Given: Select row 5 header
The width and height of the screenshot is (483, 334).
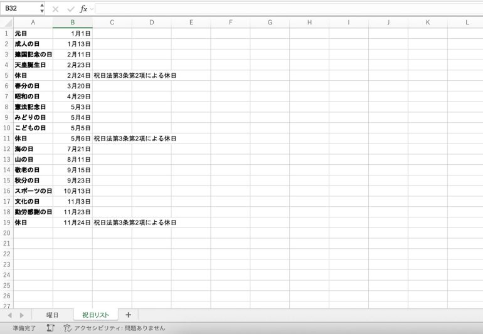Looking at the screenshot, I should pyautogui.click(x=6, y=75).
